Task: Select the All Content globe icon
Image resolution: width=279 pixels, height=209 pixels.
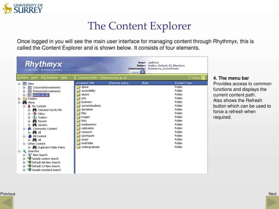Action: (x=30, y=136)
